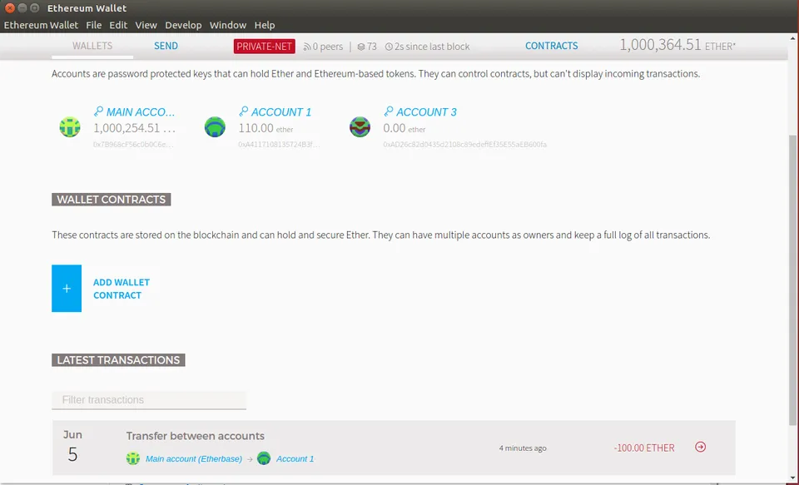799x485 pixels.
Task: Open the Develop menu
Action: pyautogui.click(x=183, y=25)
